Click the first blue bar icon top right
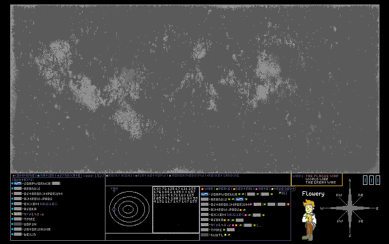This screenshot has height=244, width=389. pyautogui.click(x=365, y=180)
